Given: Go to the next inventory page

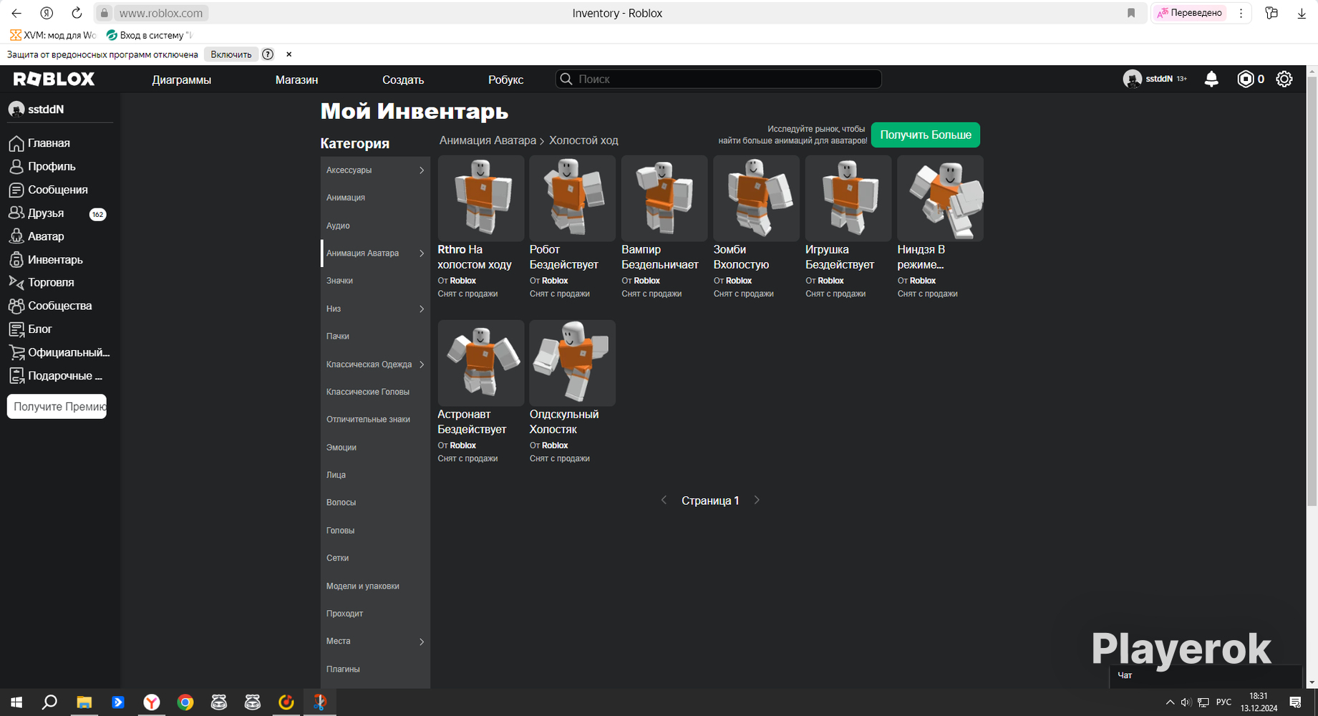Looking at the screenshot, I should click(x=757, y=500).
